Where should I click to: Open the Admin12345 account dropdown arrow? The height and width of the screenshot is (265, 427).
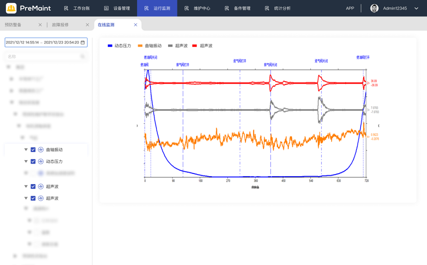(416, 8)
